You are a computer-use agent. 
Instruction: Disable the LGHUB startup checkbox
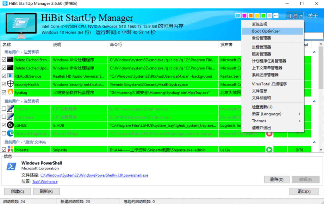coord(4,125)
